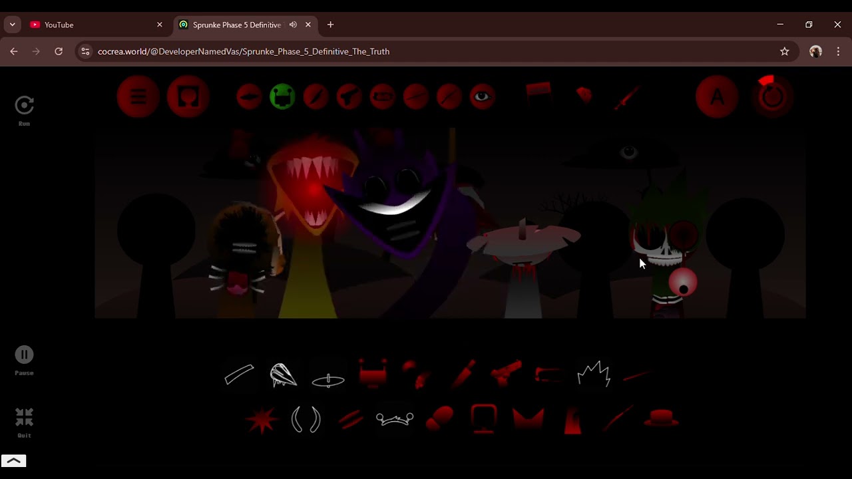Quit fullscreen with the Quit button
Image resolution: width=852 pixels, height=479 pixels.
pos(24,422)
